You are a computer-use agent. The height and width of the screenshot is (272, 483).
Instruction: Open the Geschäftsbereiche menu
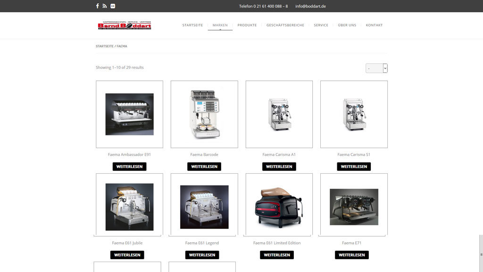[x=285, y=25]
